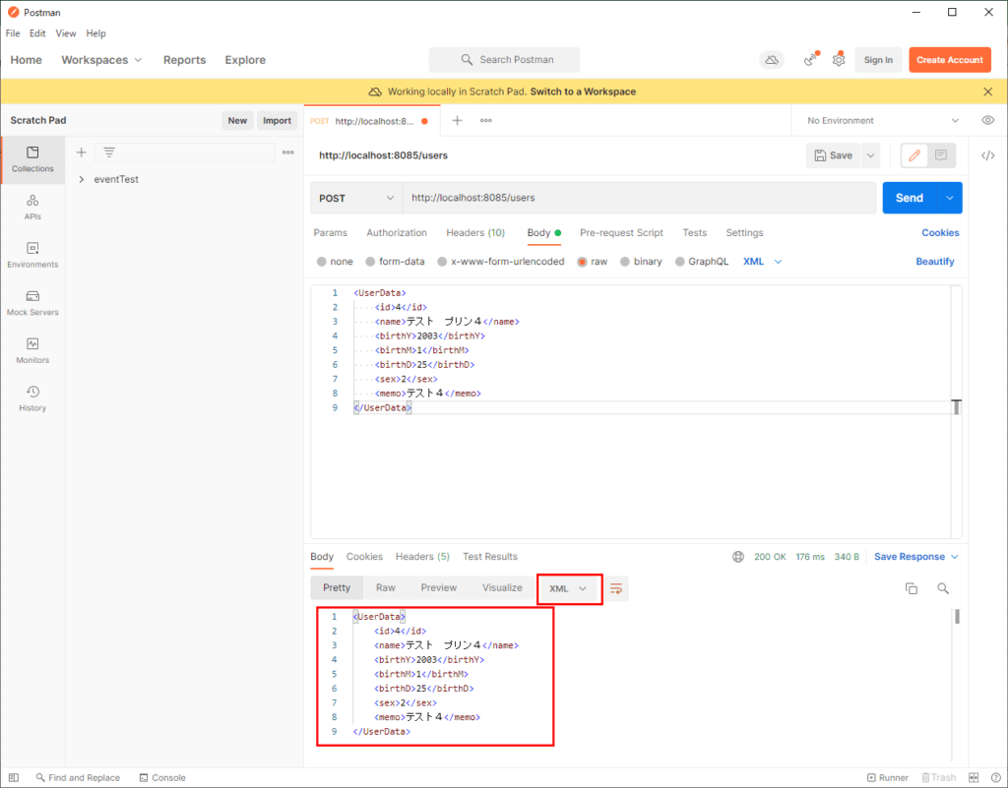Open the Save button arrow dropdown
1008x788 pixels.
click(870, 155)
